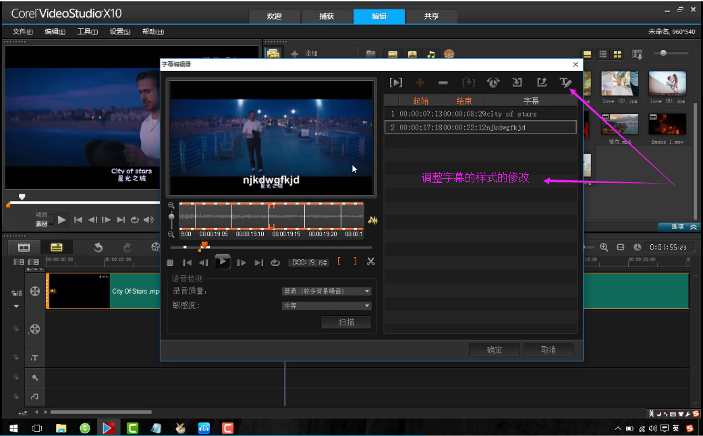Click the waveform view icon beside audio strip
Viewport: 703px width, 436px height.
pos(373,220)
